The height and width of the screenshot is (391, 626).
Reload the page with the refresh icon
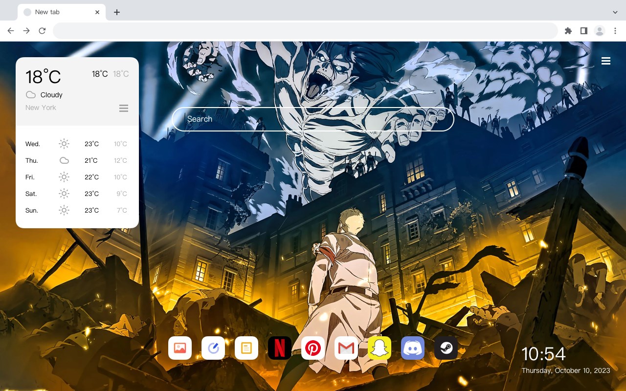point(42,31)
